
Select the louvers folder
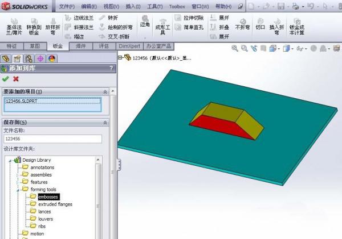[x=46, y=219]
